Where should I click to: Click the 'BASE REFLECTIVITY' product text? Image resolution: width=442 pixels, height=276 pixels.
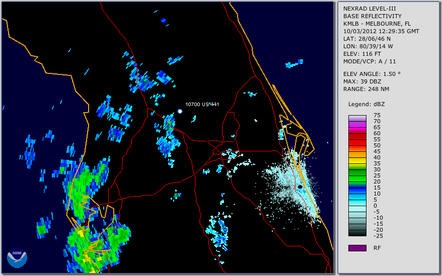(x=373, y=16)
